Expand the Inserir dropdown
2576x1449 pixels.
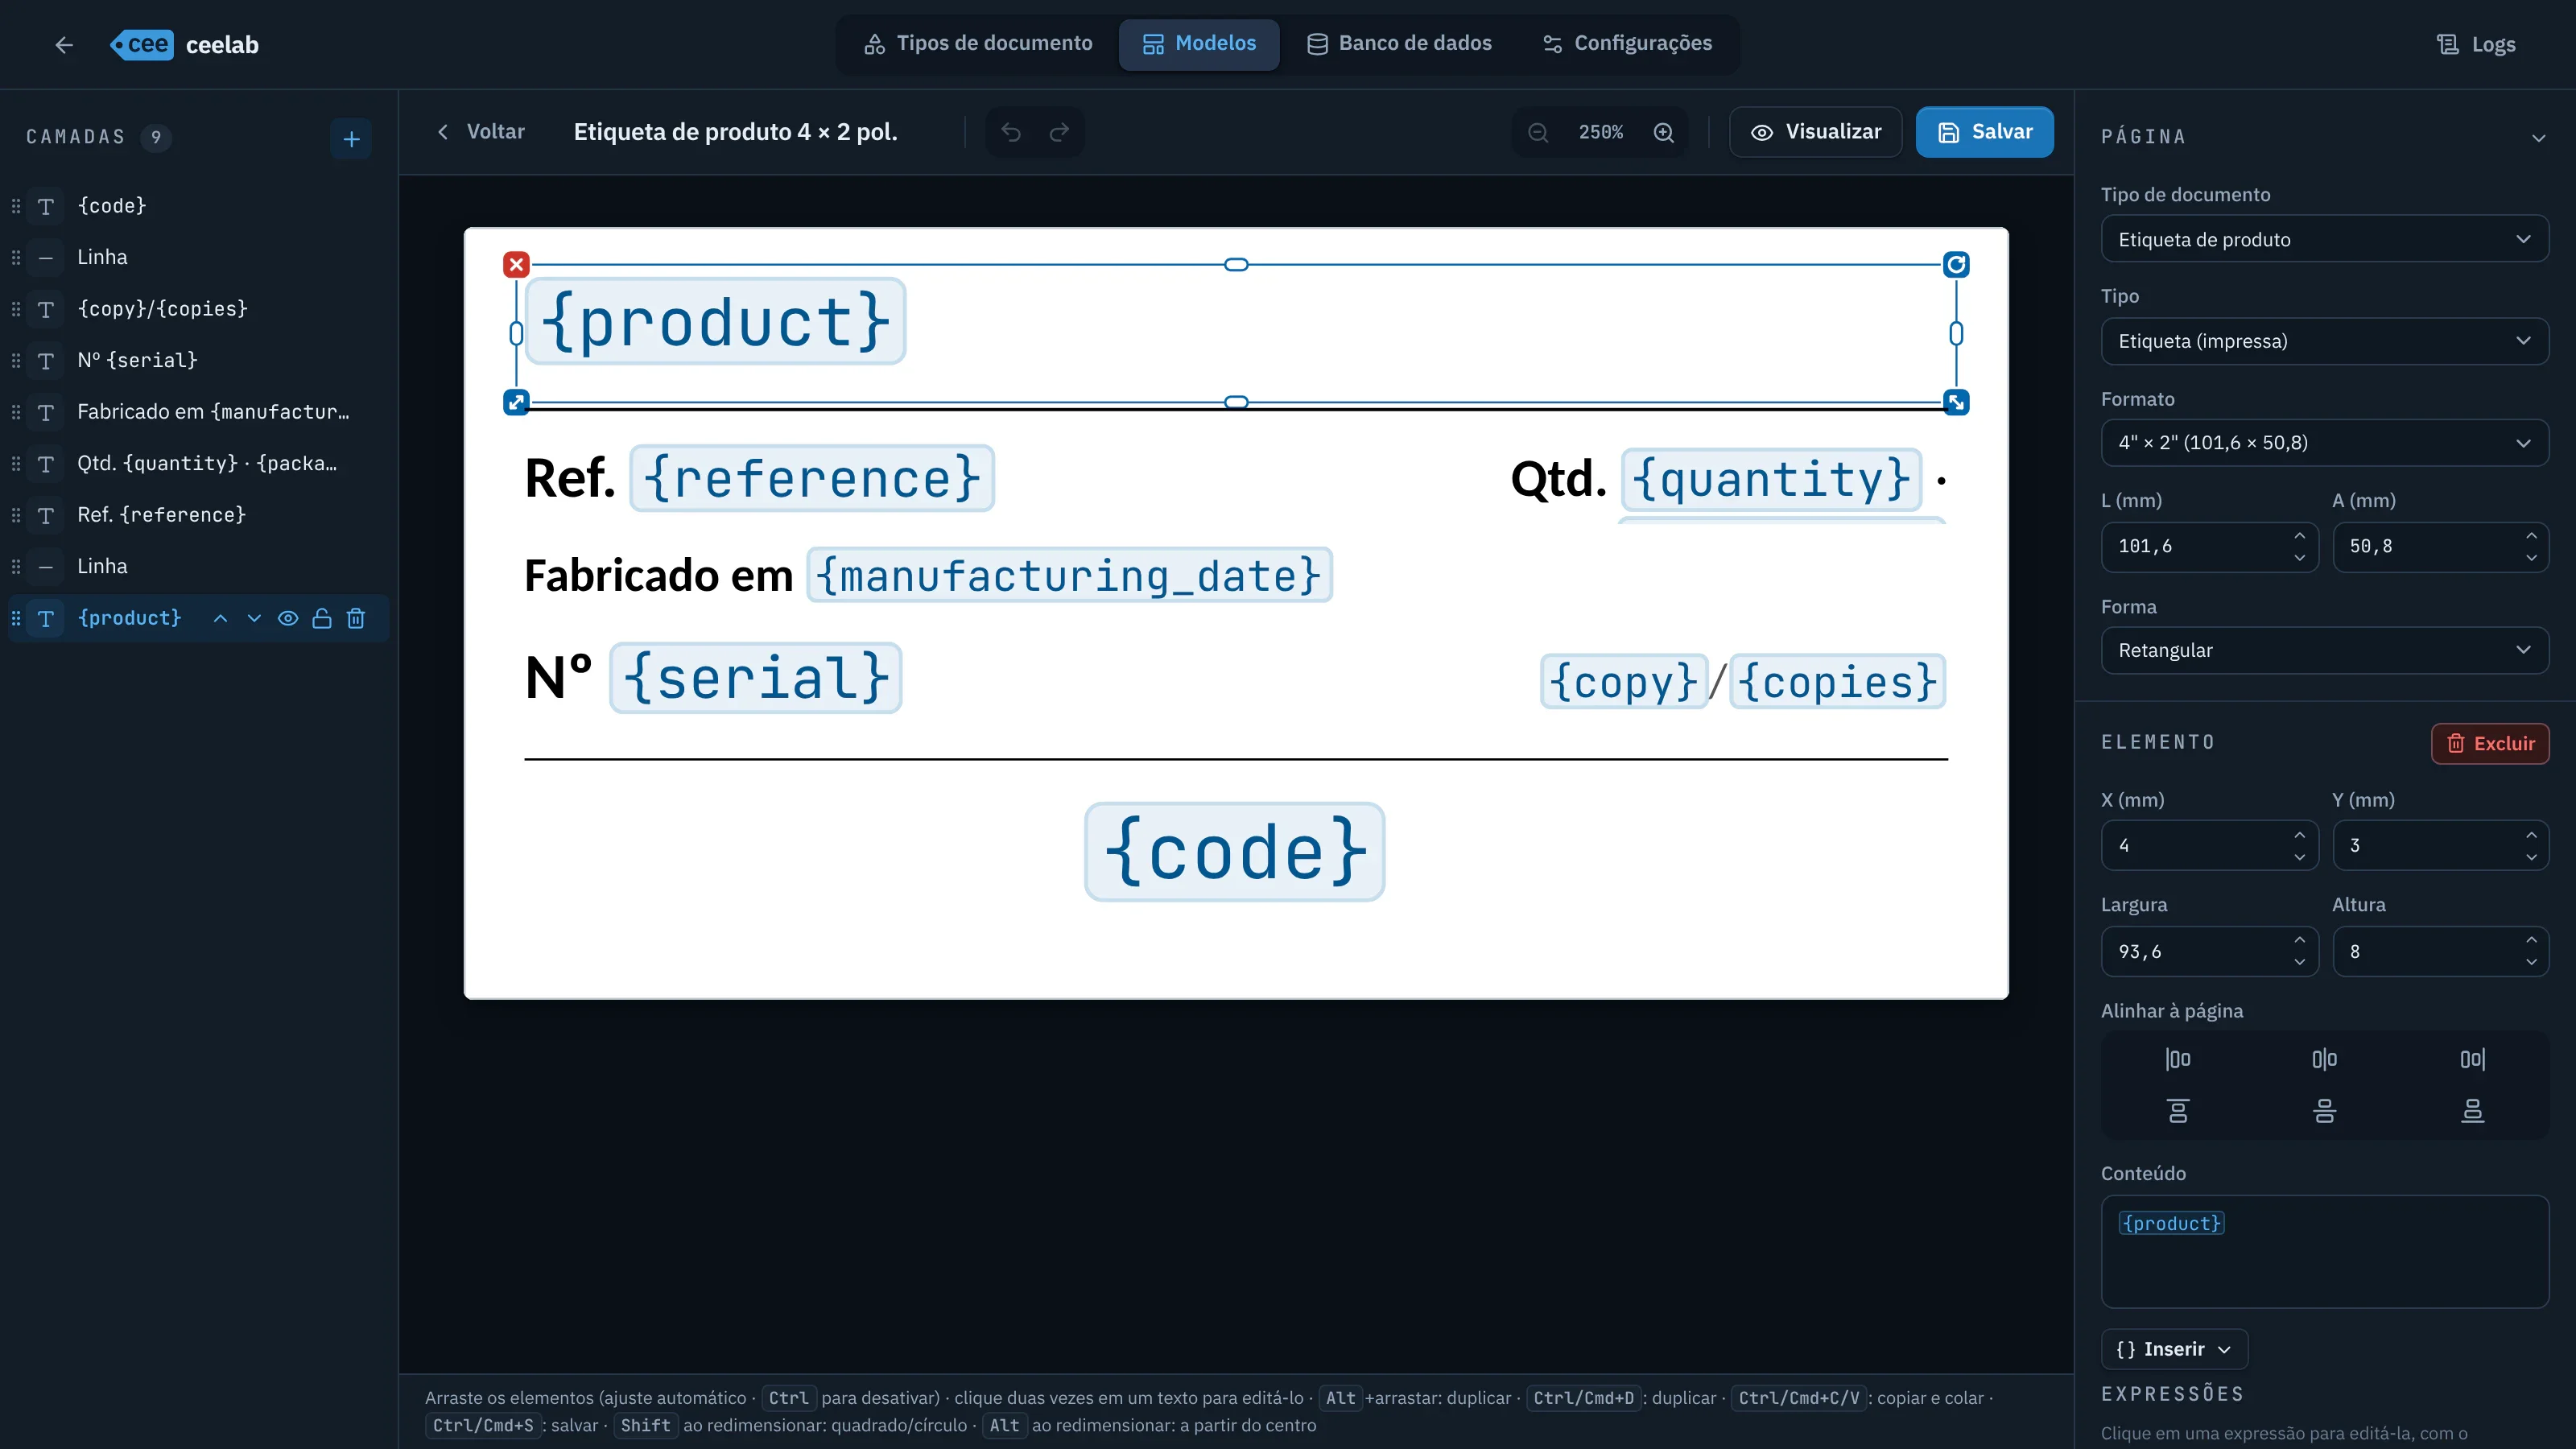pos(2174,1349)
